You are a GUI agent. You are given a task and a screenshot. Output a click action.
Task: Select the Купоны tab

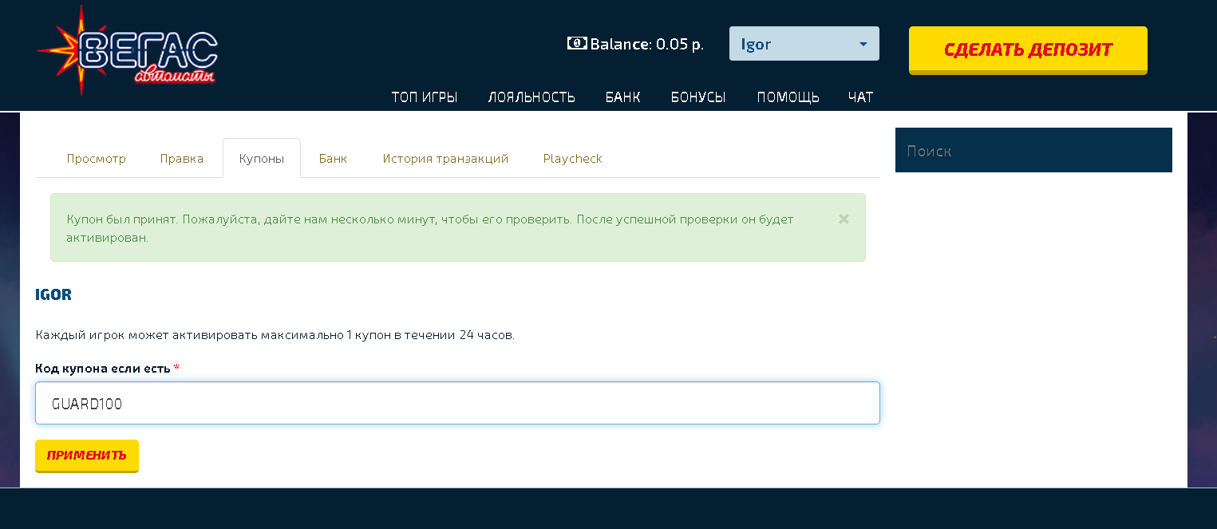[261, 159]
